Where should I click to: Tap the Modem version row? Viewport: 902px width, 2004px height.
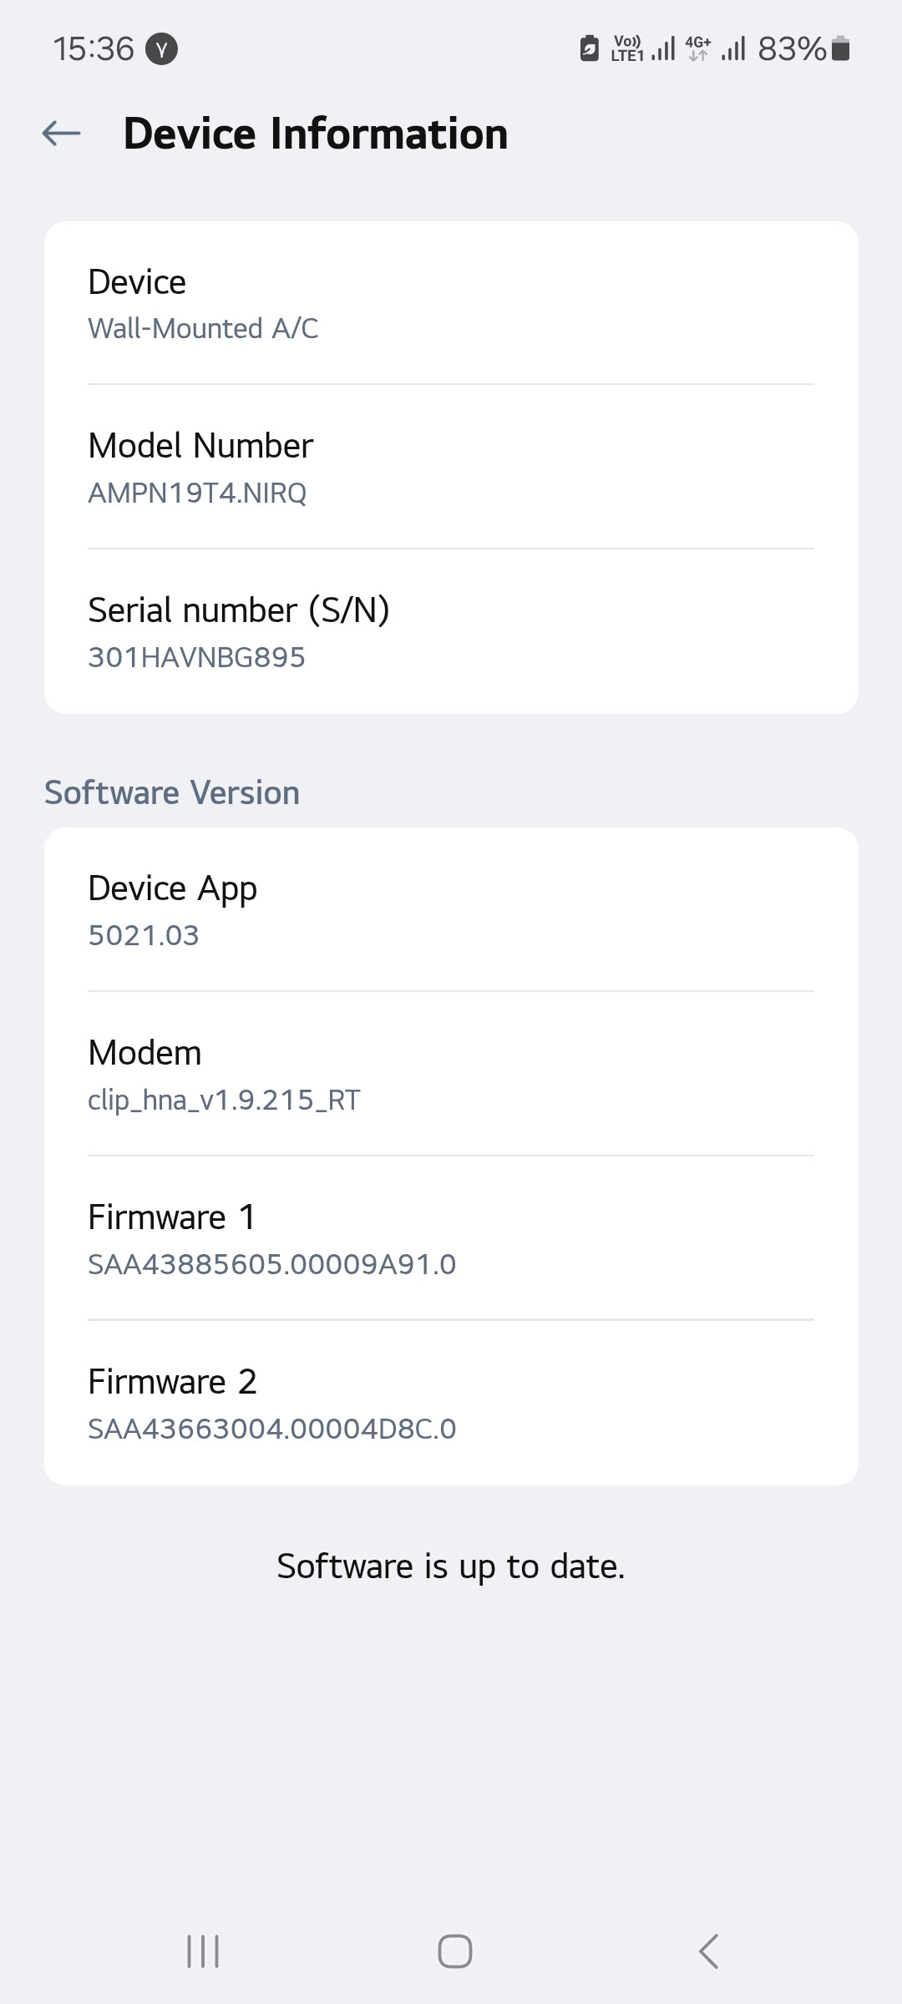(x=451, y=1075)
